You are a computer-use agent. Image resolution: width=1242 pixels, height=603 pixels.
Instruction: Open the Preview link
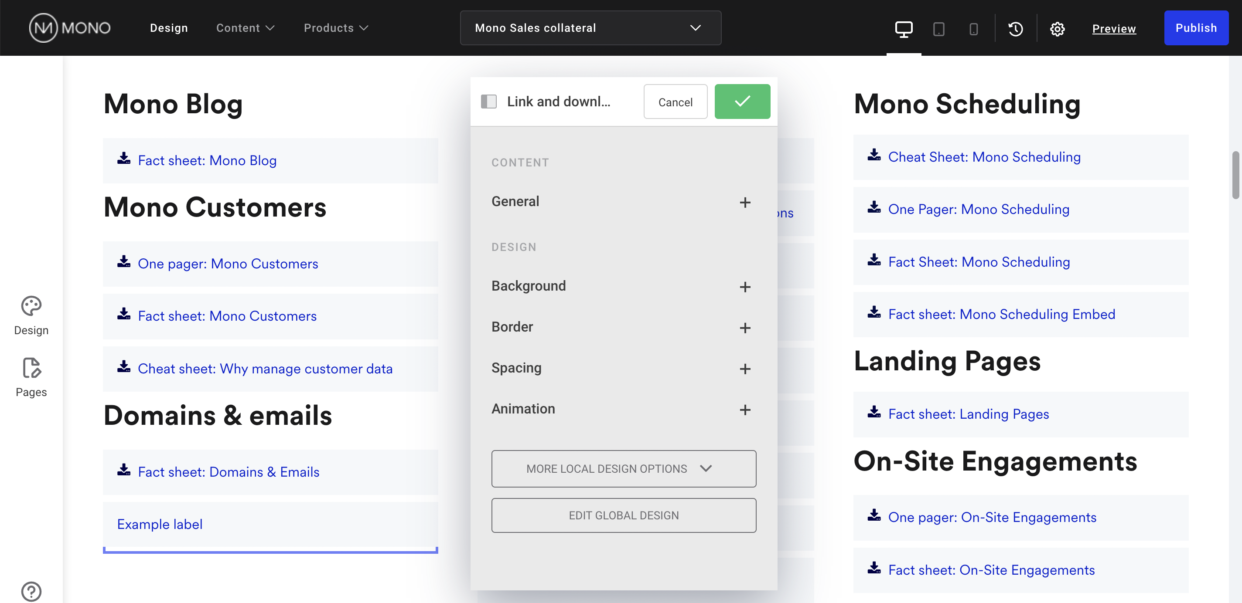[x=1114, y=29]
